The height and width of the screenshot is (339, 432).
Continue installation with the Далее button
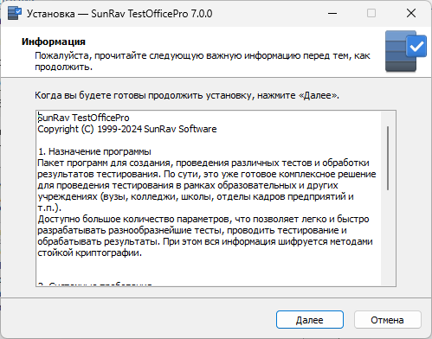pyautogui.click(x=310, y=320)
